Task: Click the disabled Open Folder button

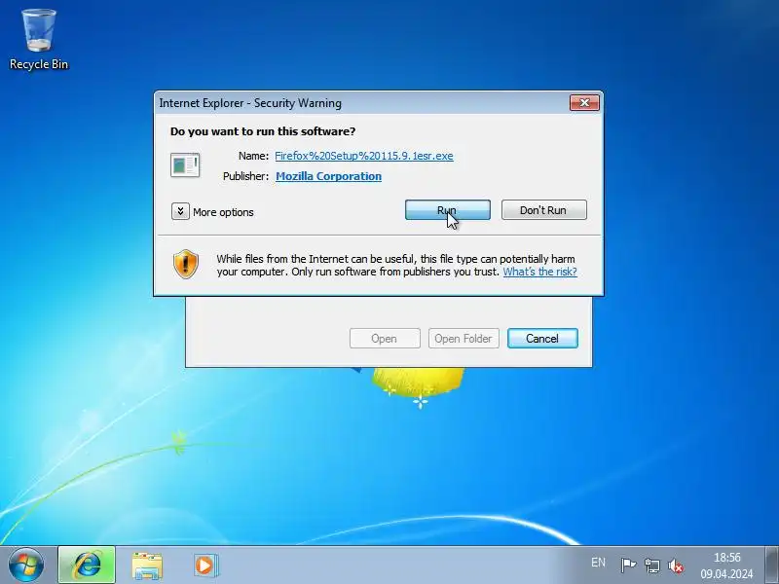Action: [x=464, y=338]
